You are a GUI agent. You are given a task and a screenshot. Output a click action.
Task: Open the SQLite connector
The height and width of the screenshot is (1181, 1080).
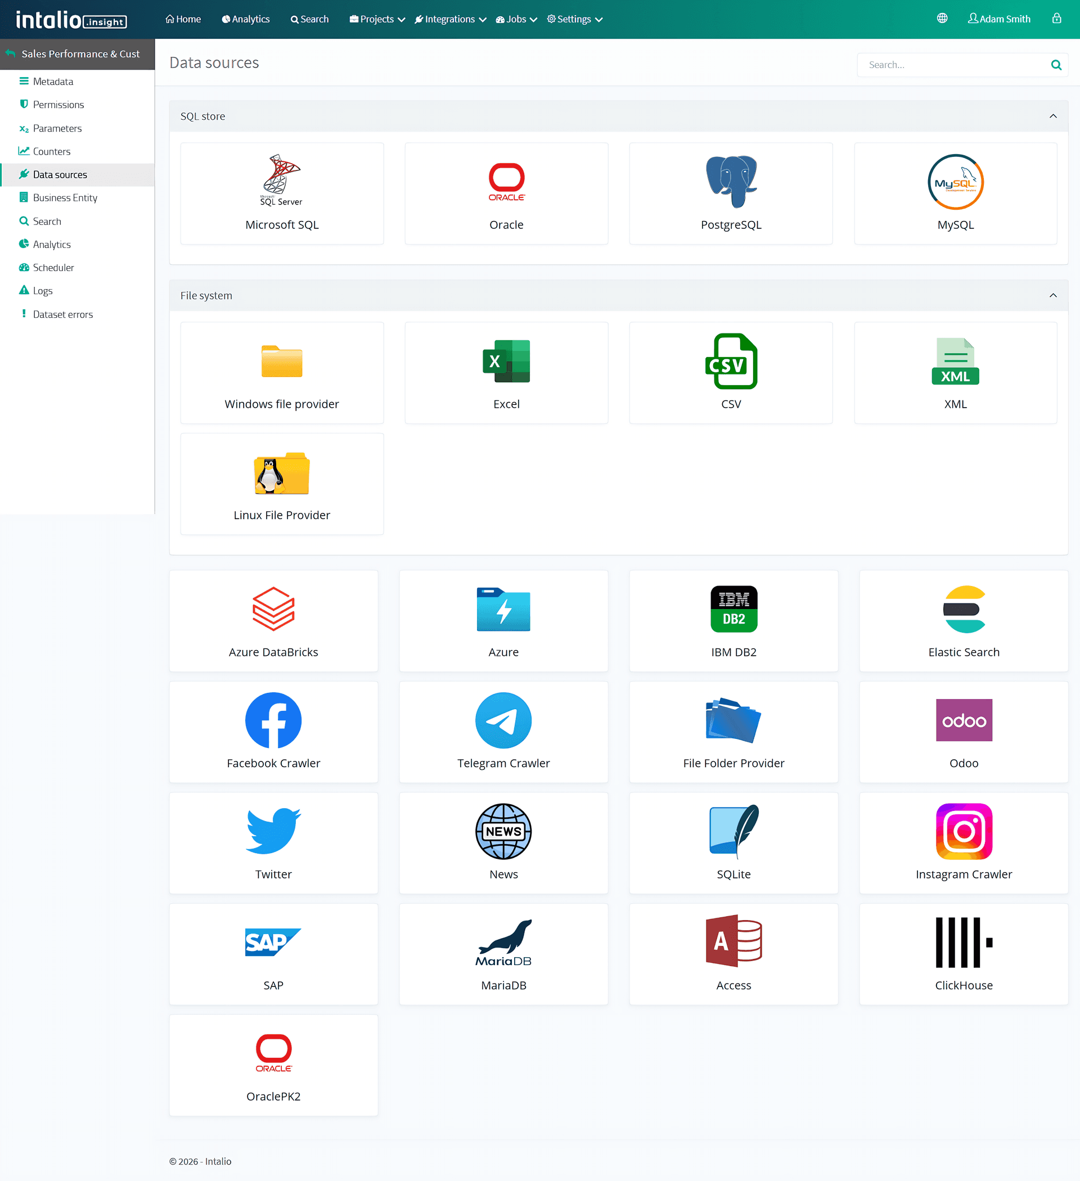point(733,843)
